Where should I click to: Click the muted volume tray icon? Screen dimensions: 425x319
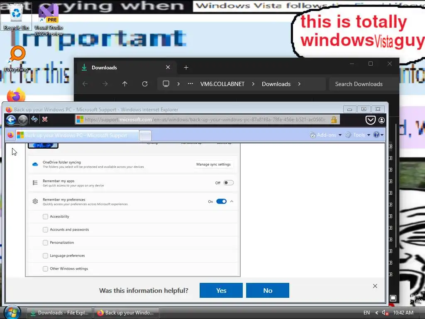[385, 312]
